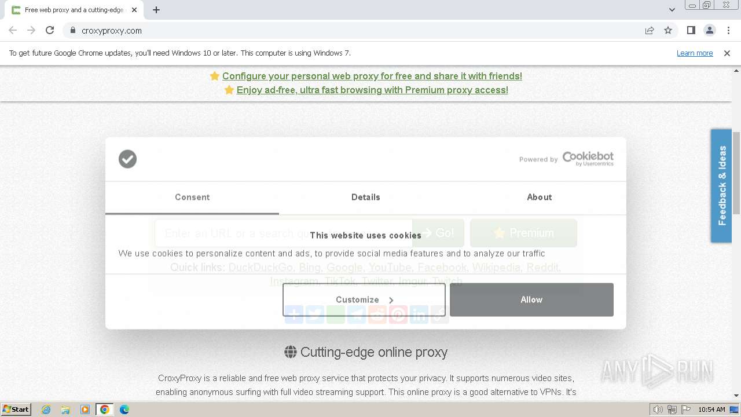The image size is (741, 417).
Task: Switch to the Details tab
Action: tap(366, 197)
